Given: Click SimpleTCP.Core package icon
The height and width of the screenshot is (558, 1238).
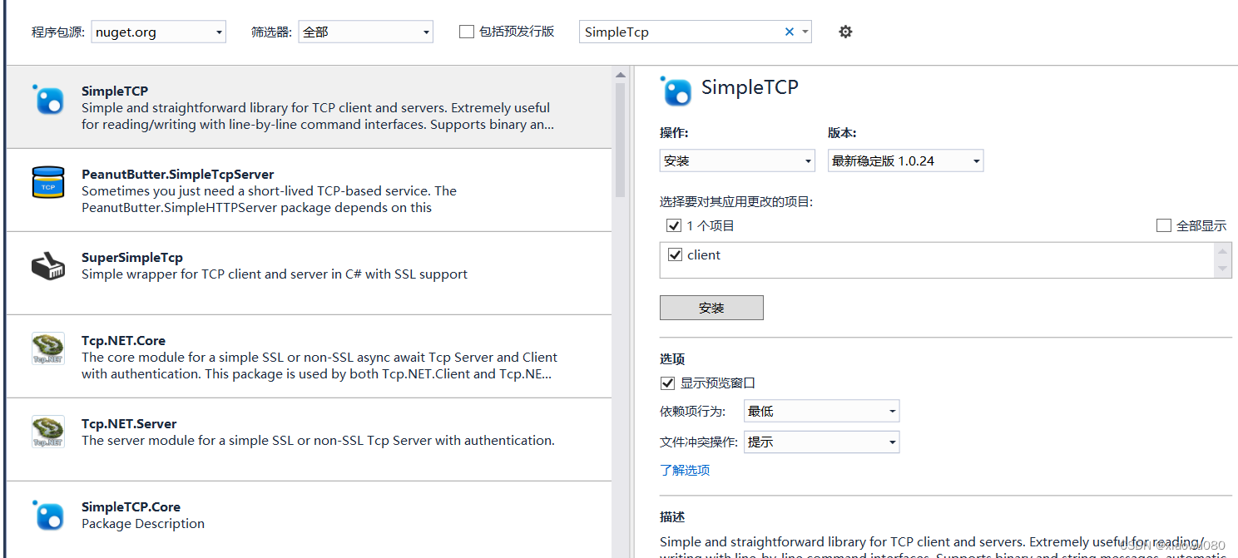Looking at the screenshot, I should pyautogui.click(x=47, y=516).
